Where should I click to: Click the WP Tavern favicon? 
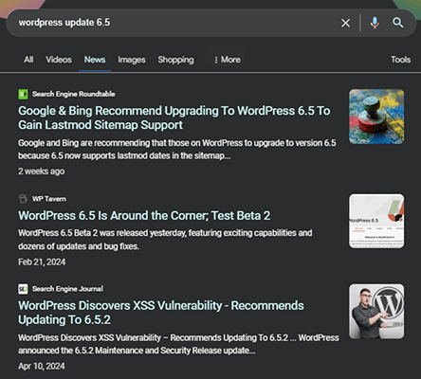(23, 199)
